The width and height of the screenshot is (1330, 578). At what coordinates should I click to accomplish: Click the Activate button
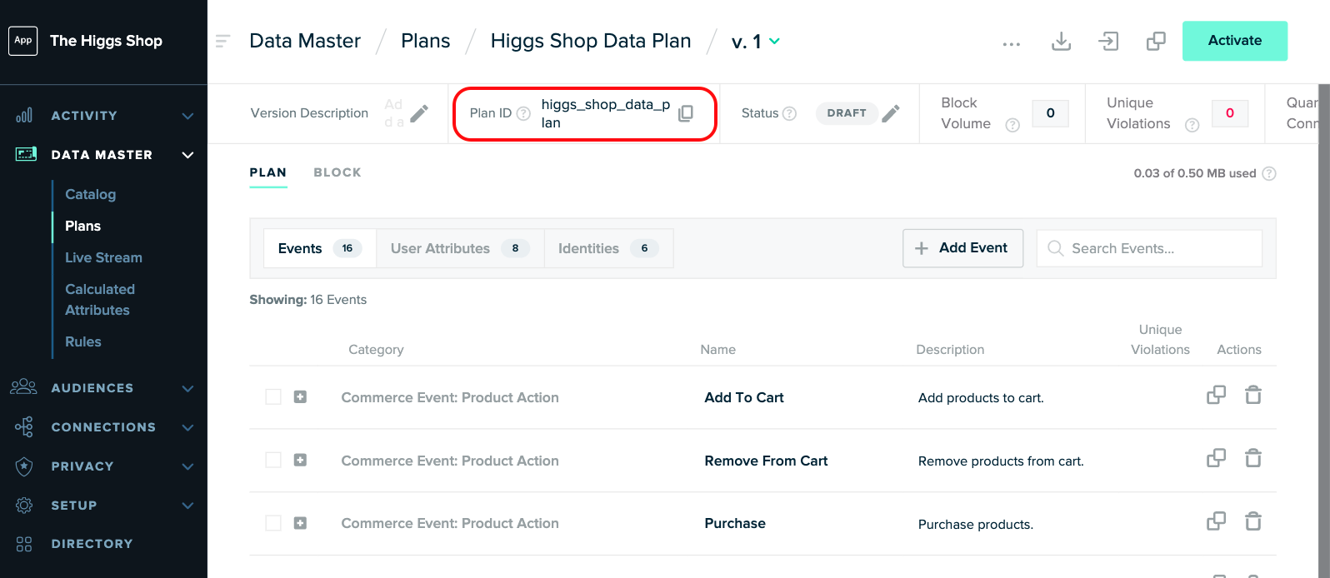(1234, 41)
